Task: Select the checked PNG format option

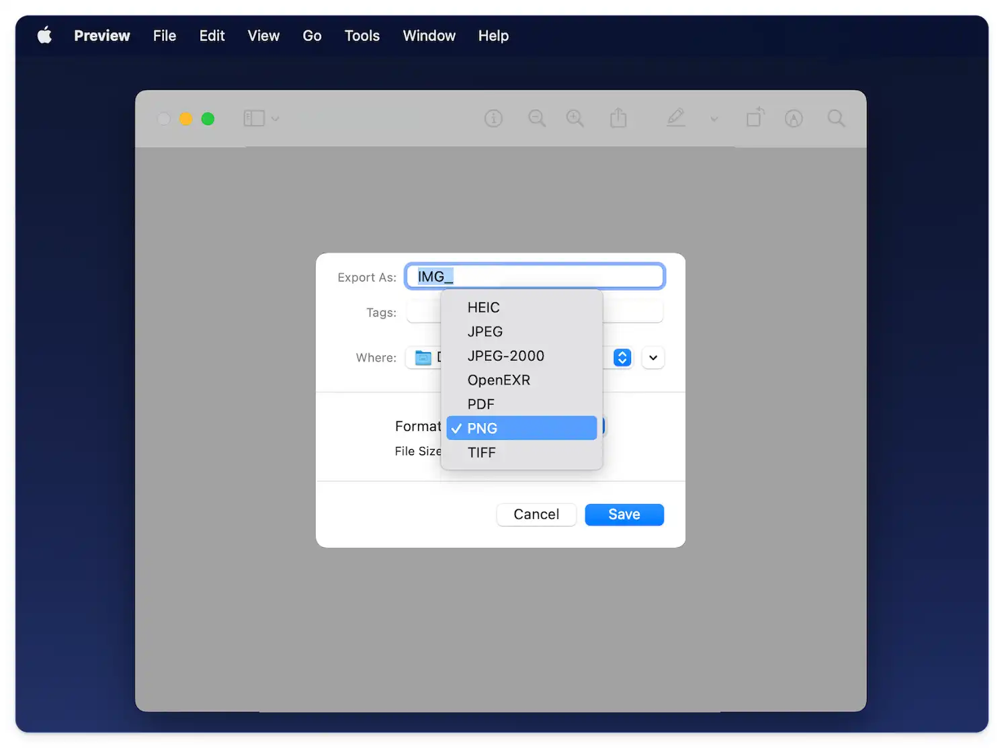Action: pos(521,428)
